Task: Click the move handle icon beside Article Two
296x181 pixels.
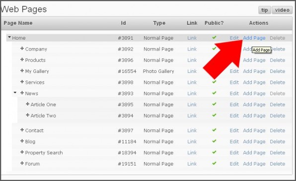Action: coord(27,115)
